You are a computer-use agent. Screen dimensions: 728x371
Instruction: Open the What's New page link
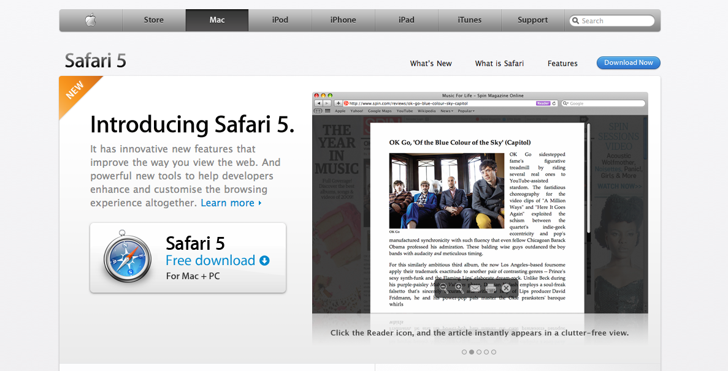(x=431, y=64)
